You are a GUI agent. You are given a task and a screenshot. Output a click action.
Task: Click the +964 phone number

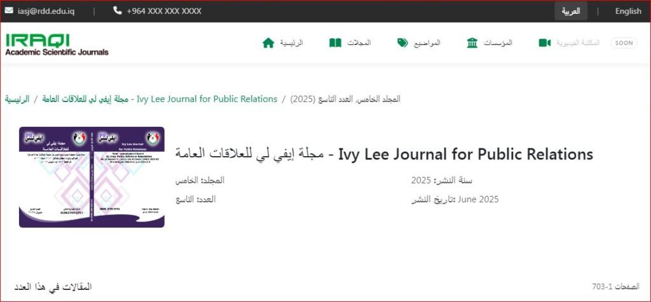click(x=163, y=11)
